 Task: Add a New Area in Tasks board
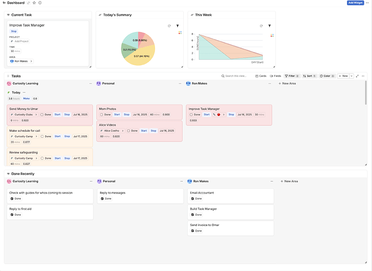pos(287,83)
